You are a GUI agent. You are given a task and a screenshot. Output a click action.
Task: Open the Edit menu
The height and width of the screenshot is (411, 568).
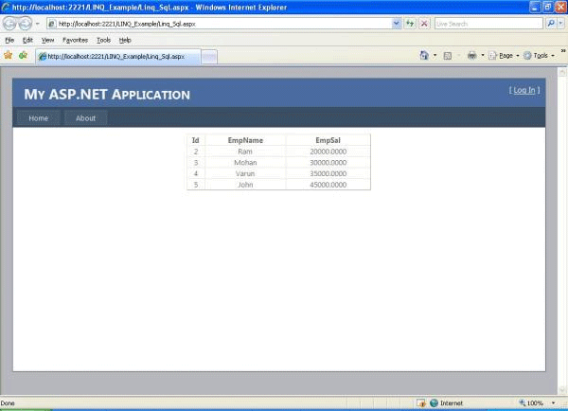tap(27, 40)
